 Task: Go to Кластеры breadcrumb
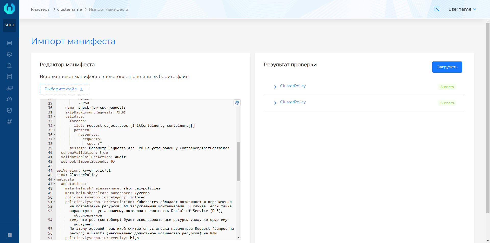click(41, 9)
